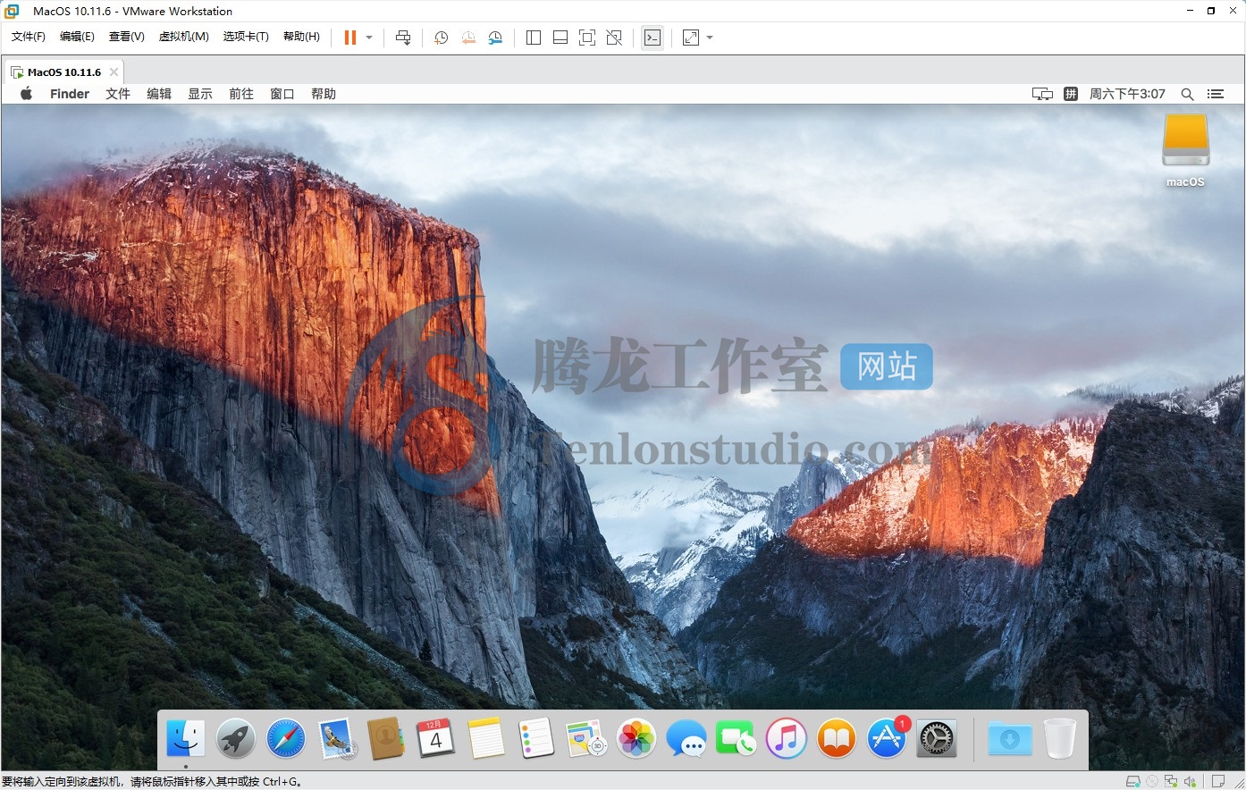Image resolution: width=1246 pixels, height=790 pixels.
Task: Open Photos app in the Dock
Action: point(636,739)
